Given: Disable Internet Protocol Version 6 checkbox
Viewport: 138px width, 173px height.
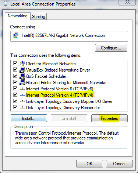Looking at the screenshot, I should click(x=15, y=89).
